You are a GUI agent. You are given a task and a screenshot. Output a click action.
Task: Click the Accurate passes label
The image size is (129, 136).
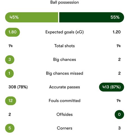(64, 87)
